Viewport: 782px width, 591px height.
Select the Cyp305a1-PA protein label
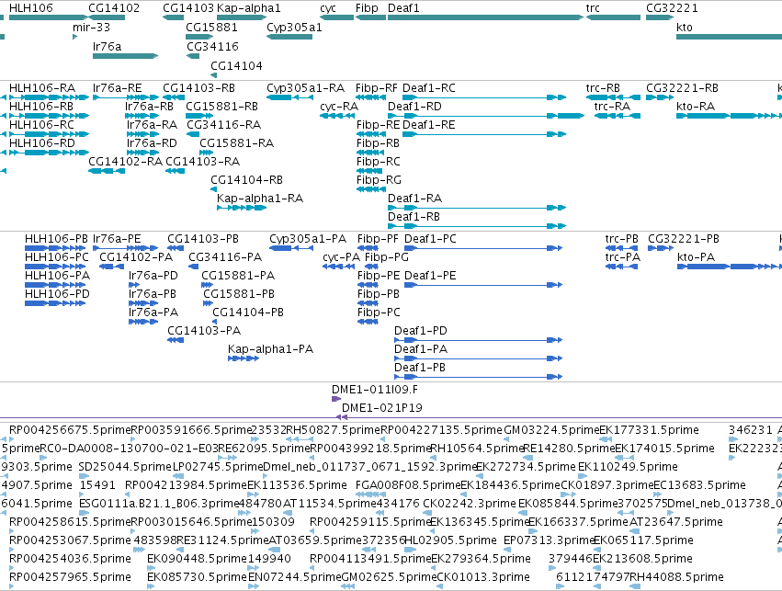308,239
